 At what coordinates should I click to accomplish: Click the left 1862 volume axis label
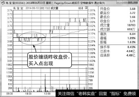click(x=9, y=65)
